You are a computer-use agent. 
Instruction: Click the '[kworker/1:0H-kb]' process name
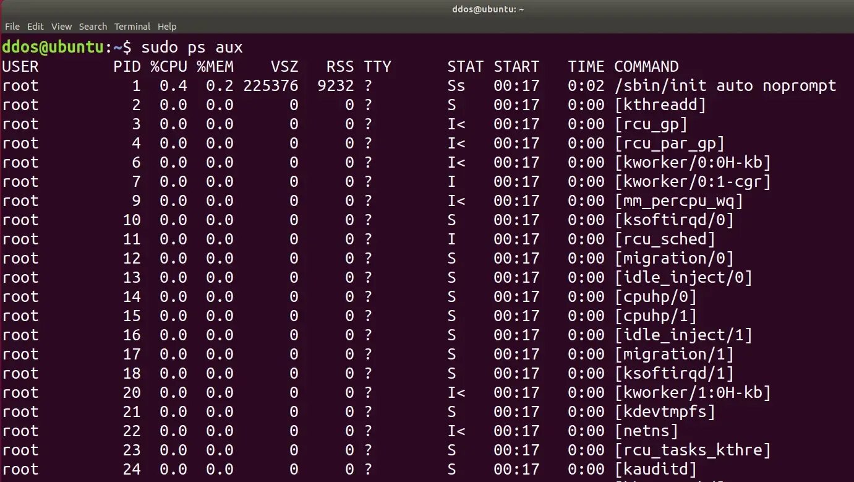tap(693, 392)
